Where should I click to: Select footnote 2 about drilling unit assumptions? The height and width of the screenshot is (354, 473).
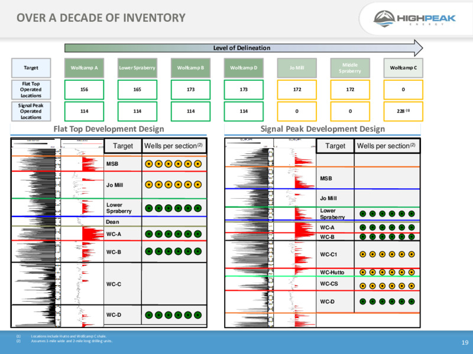click(64, 341)
